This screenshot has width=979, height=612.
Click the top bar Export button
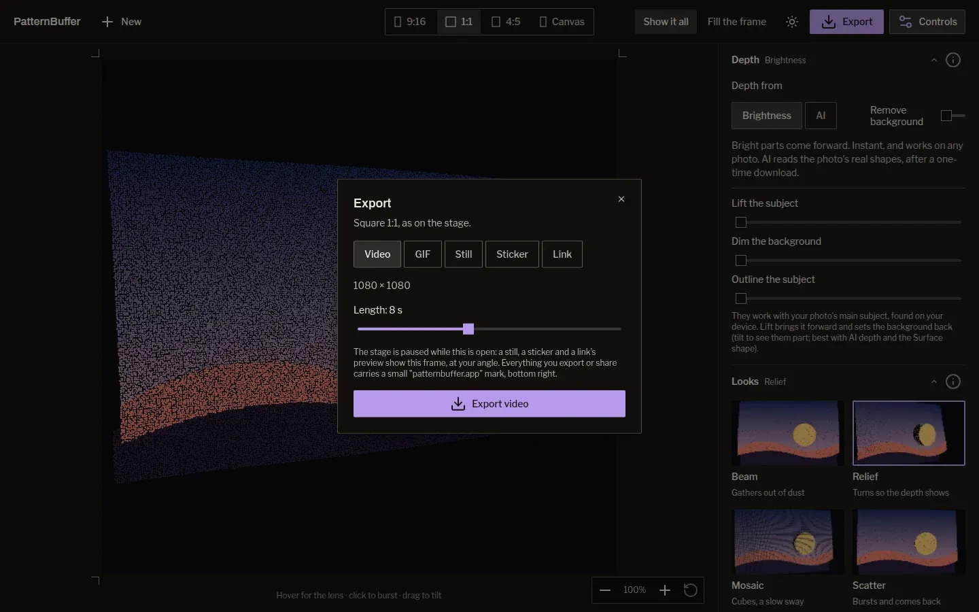coord(846,22)
